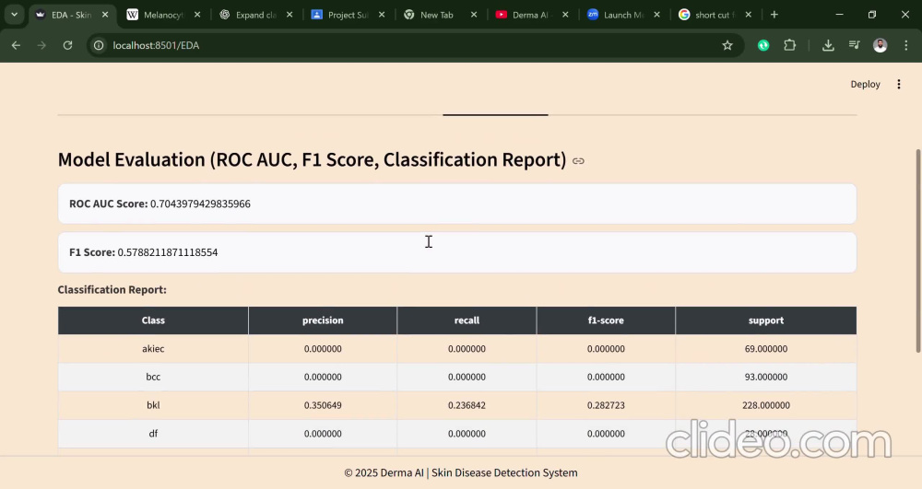Screen dimensions: 922x489
Task: Copy anchor link next to Model Evaluation heading
Action: point(579,161)
